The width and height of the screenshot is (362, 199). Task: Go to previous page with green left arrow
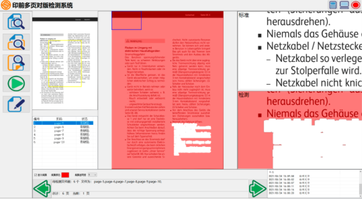point(42,189)
